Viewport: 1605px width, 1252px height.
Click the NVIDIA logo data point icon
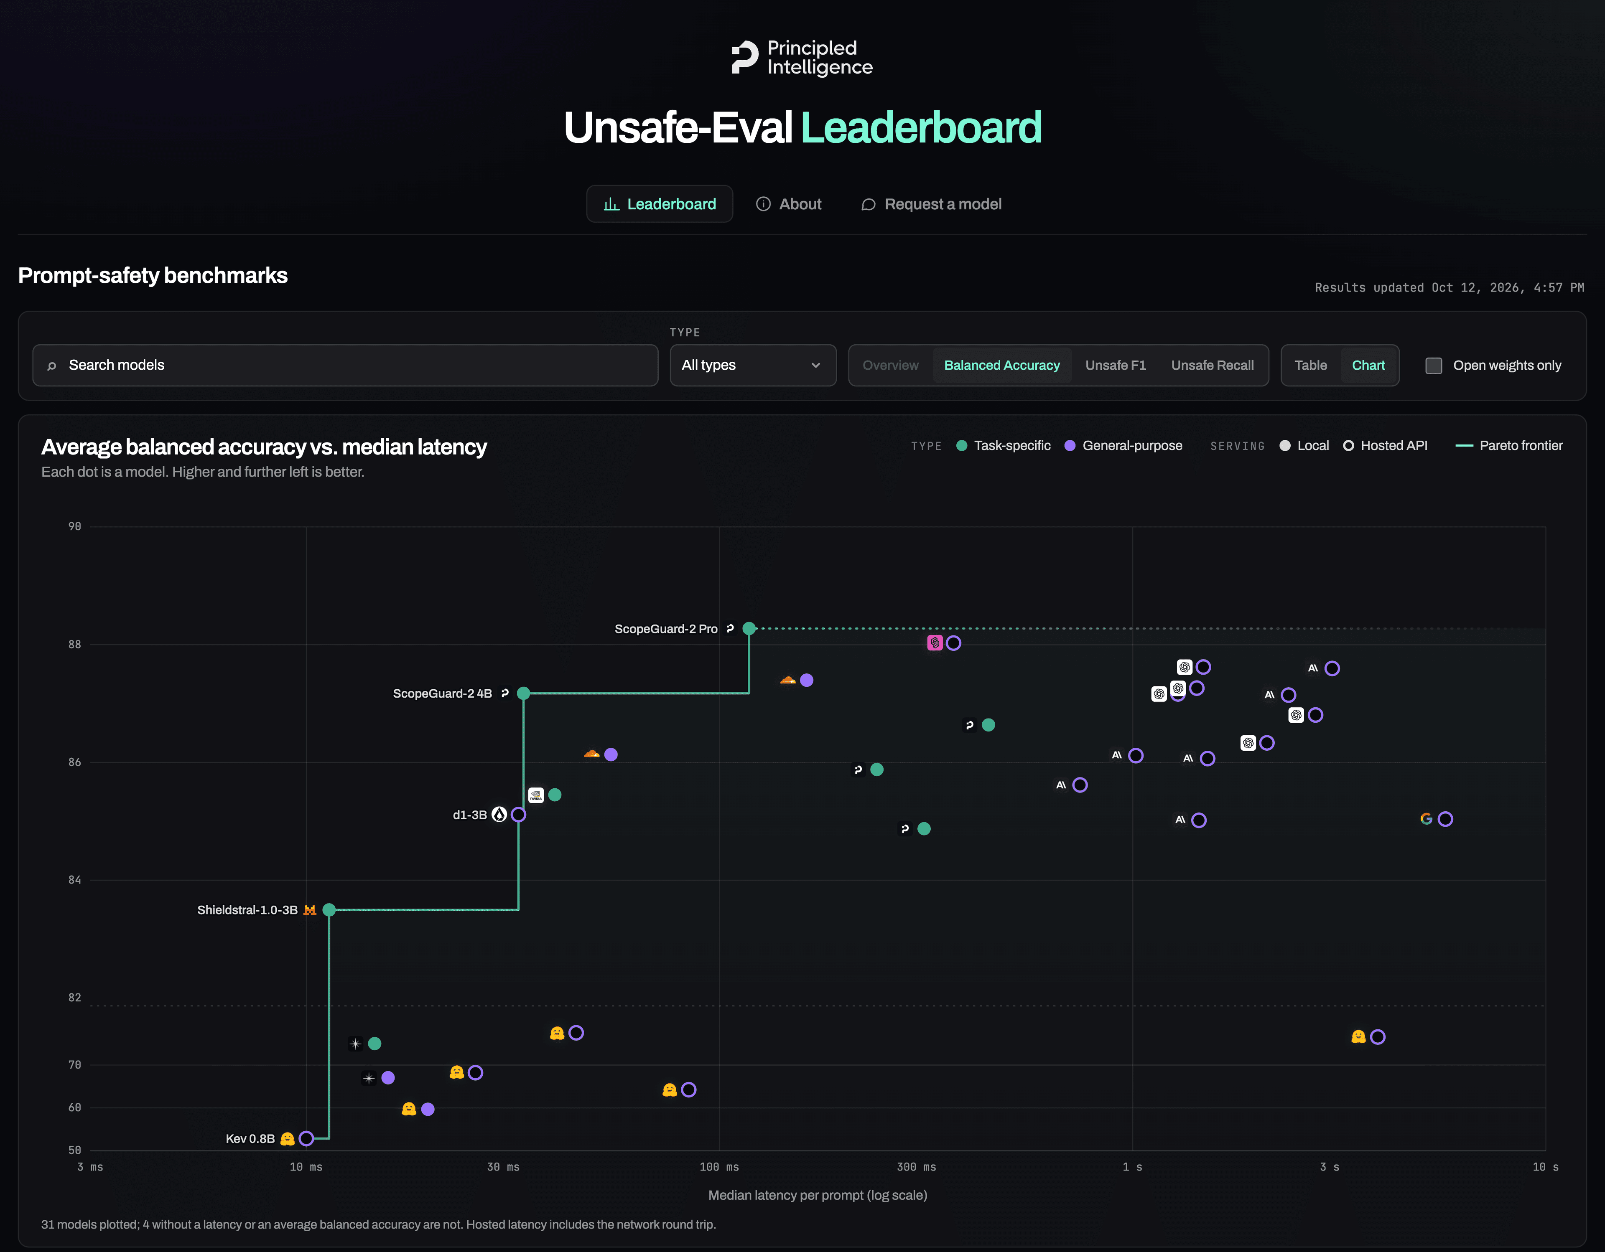[x=536, y=795]
